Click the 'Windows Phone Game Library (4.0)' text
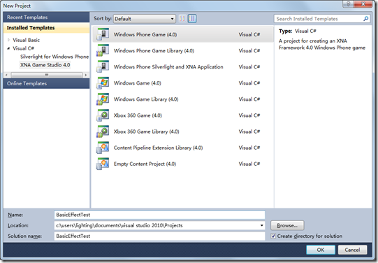The width and height of the screenshot is (378, 263). tap(154, 50)
